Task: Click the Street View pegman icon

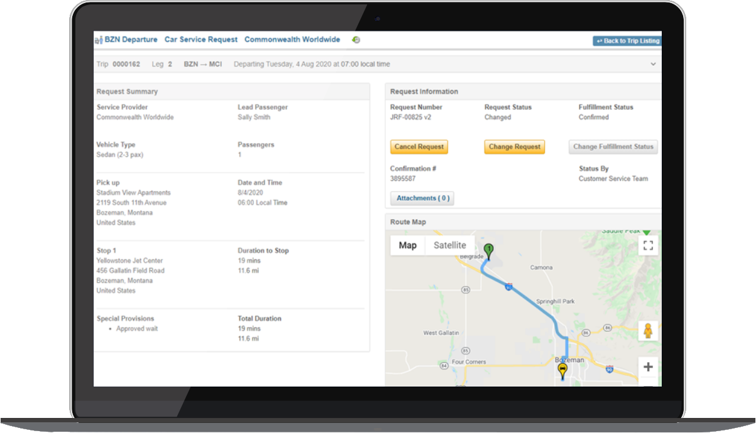Action: pos(648,330)
